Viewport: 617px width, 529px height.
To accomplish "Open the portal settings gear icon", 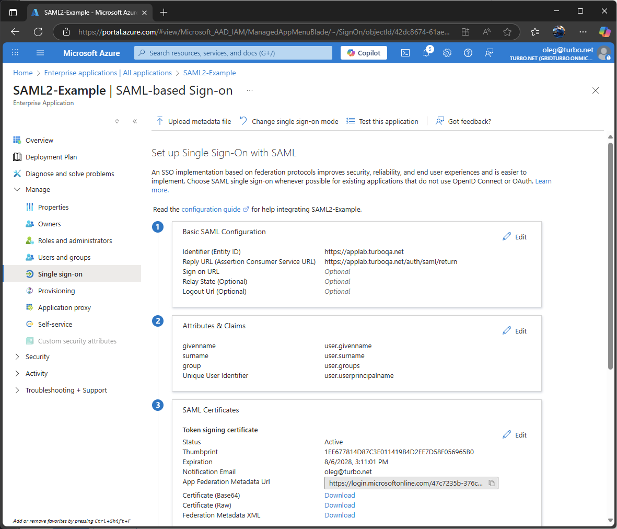I will pos(447,52).
